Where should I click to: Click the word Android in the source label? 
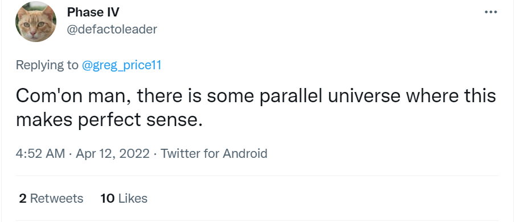click(x=245, y=153)
